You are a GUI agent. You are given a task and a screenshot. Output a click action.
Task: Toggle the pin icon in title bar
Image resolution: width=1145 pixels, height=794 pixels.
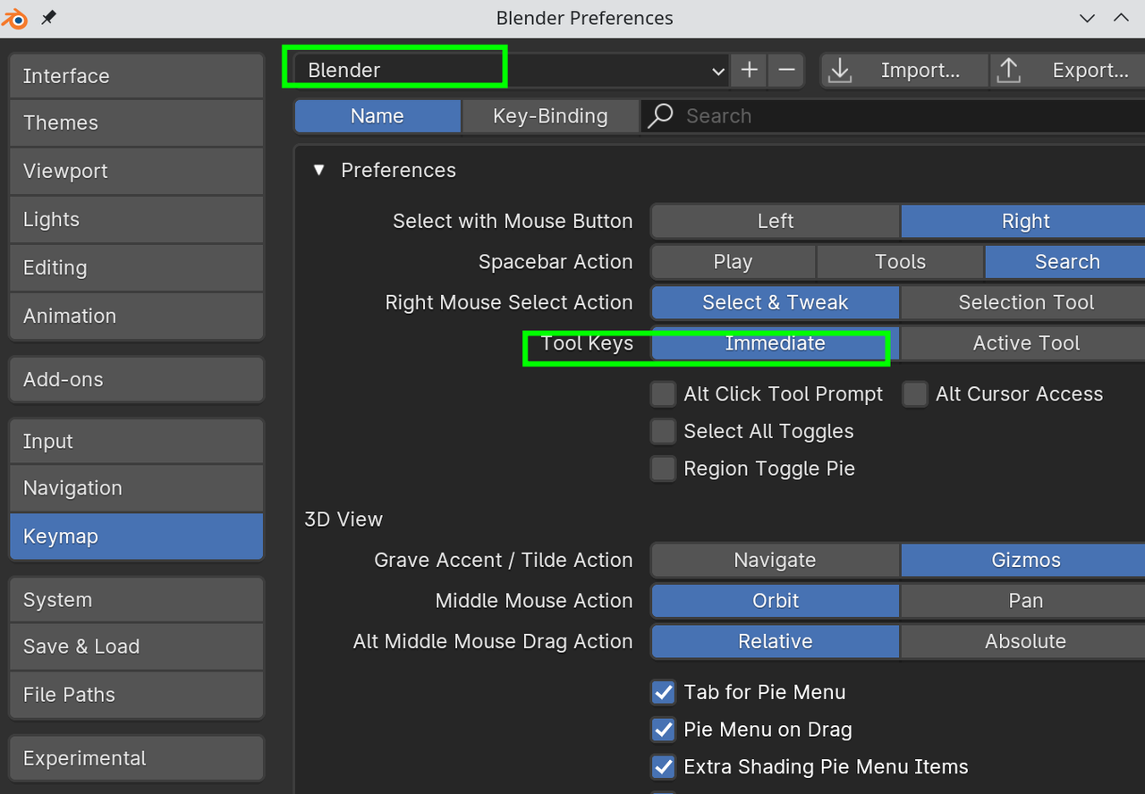point(48,18)
